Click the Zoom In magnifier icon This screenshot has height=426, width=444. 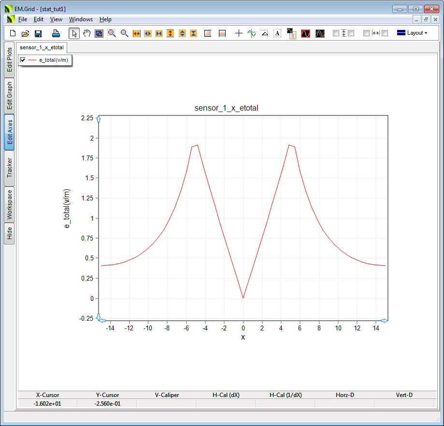(112, 33)
